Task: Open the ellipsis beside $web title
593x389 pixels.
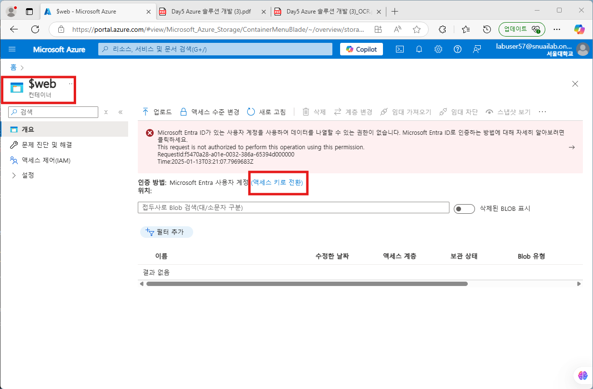Action: point(70,84)
